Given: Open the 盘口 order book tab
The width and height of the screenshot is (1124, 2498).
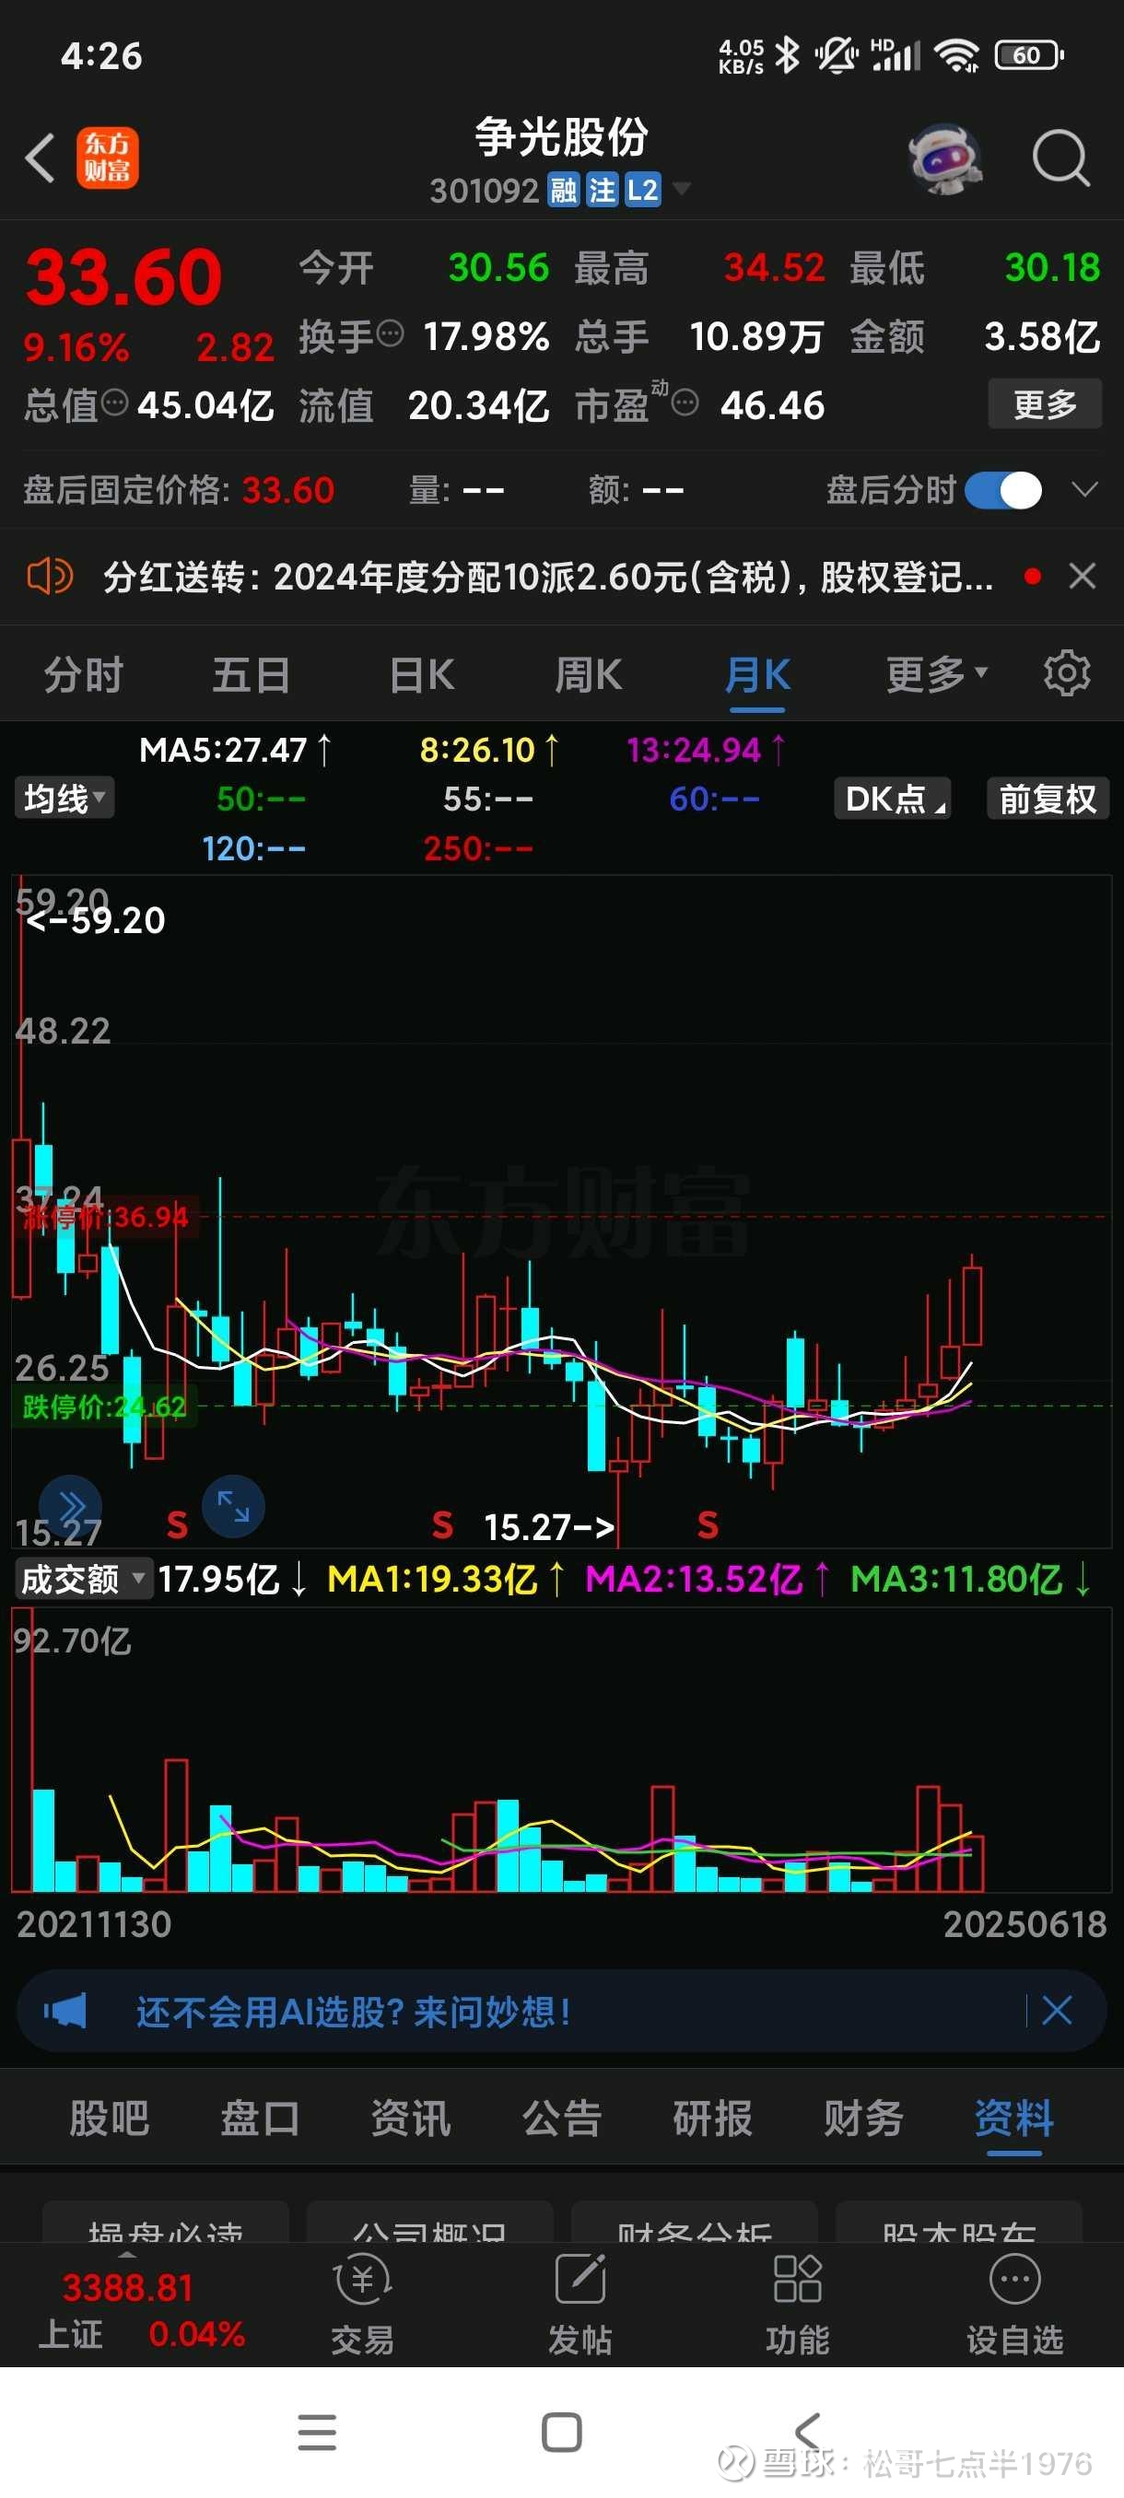Looking at the screenshot, I should coord(260,2118).
